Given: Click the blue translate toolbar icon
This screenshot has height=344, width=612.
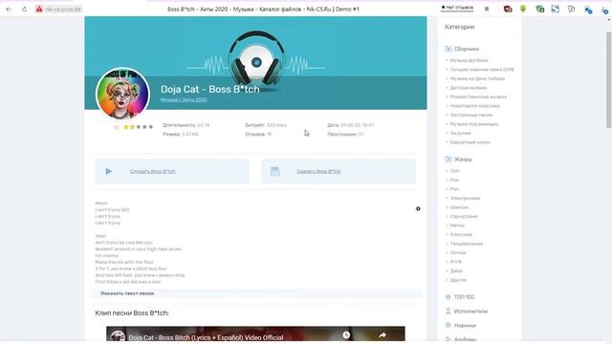Looking at the screenshot, I should [588, 10].
